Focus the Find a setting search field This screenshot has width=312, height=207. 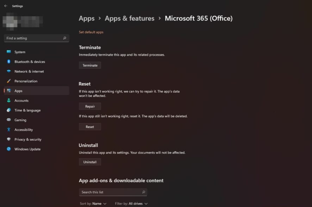point(36,38)
